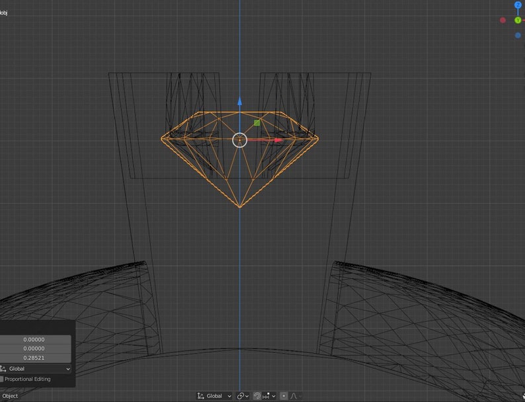Screen dimensions: 525x402
Task: Click the green plane move handle square
Action: (257, 123)
